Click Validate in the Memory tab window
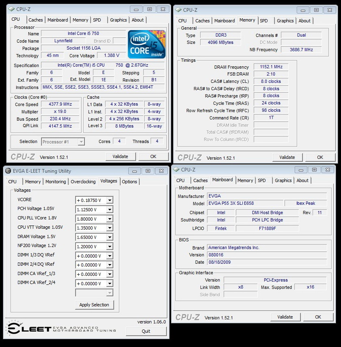This screenshot has height=347, width=341. pos(287,157)
